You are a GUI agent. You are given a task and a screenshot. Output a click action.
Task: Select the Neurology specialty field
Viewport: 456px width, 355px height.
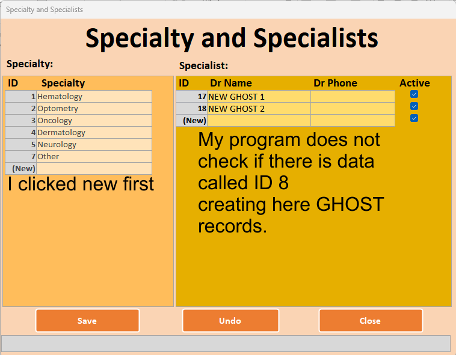94,145
